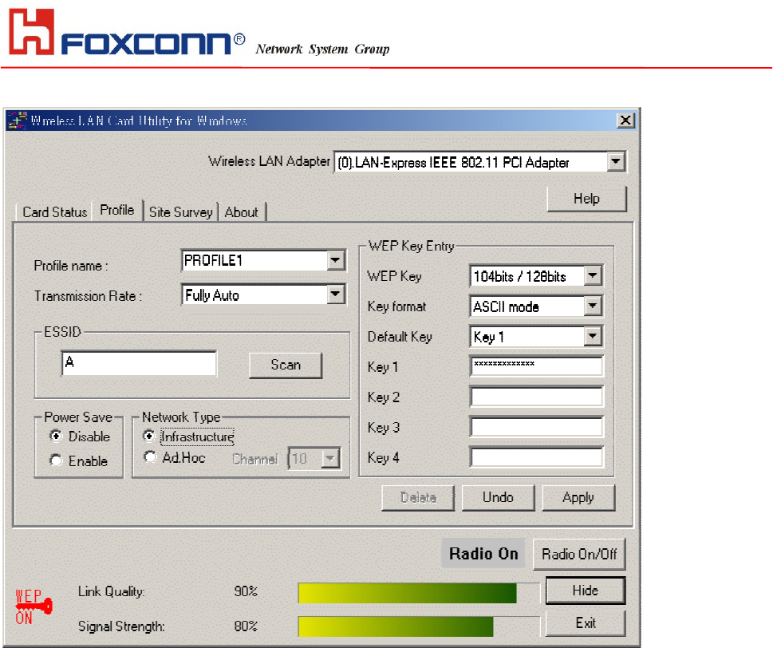Click the 80% signal strength value

(x=246, y=626)
